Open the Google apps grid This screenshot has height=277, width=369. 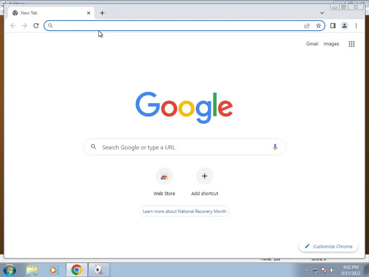(352, 44)
